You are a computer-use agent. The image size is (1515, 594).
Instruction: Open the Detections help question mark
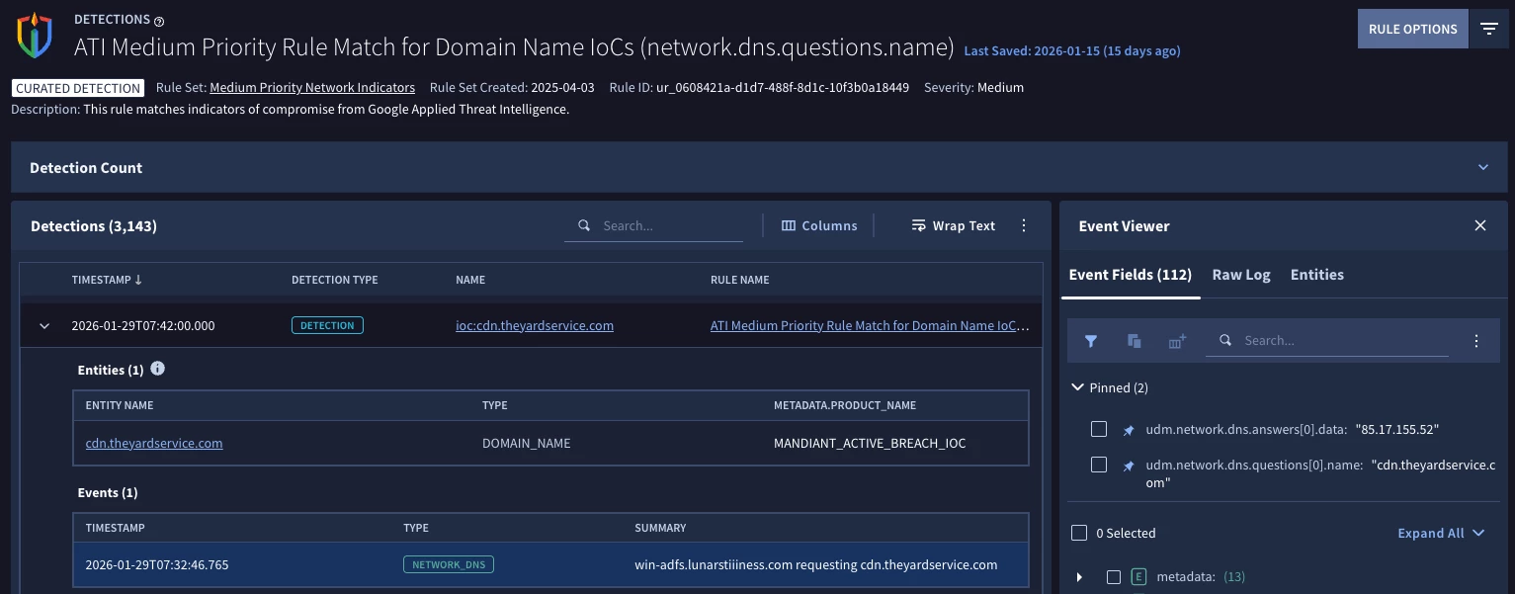[160, 21]
